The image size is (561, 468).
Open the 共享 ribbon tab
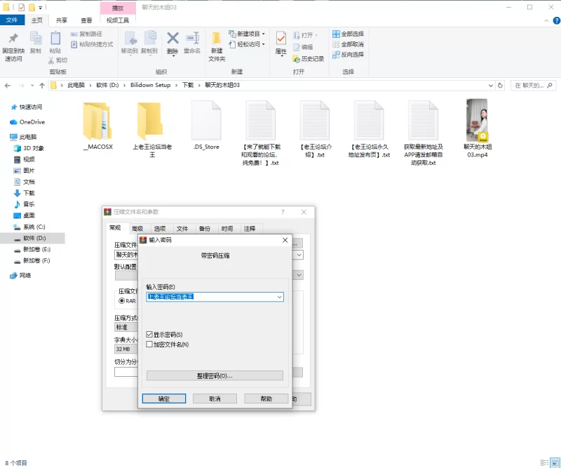click(62, 21)
